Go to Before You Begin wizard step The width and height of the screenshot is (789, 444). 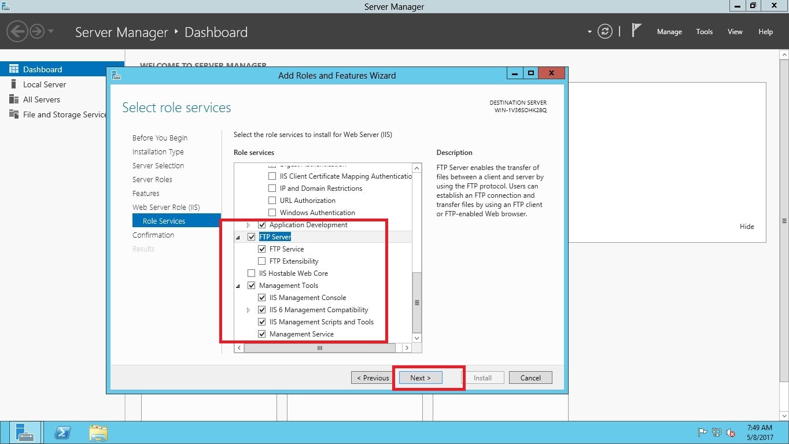160,138
